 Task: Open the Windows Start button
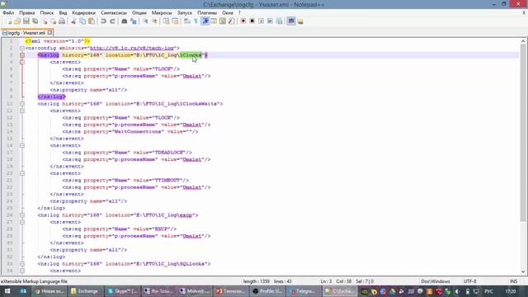[x=7, y=291]
